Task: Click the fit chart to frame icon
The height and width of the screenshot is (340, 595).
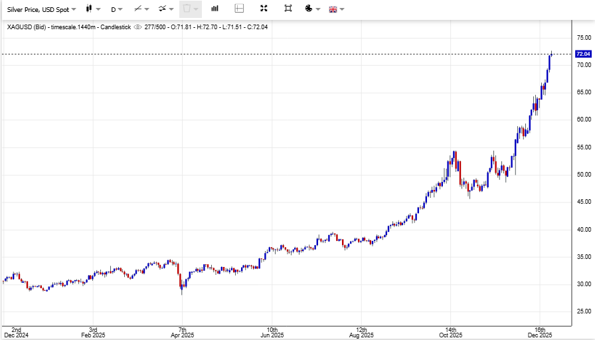Action: 288,9
